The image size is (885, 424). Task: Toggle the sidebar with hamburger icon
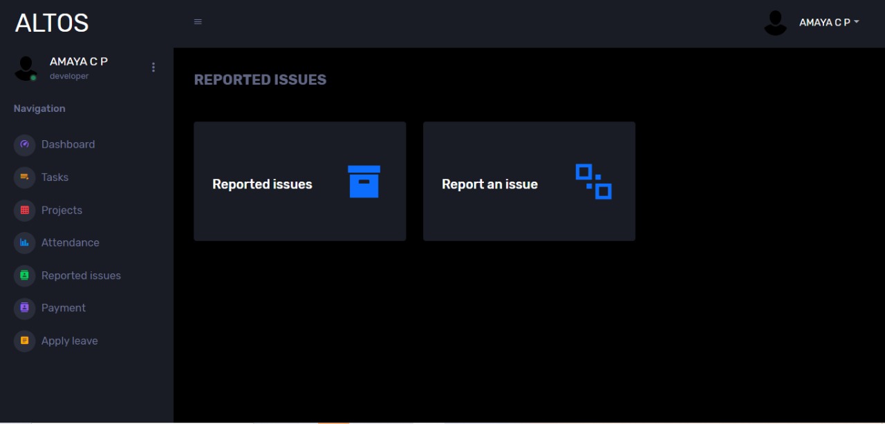(198, 22)
